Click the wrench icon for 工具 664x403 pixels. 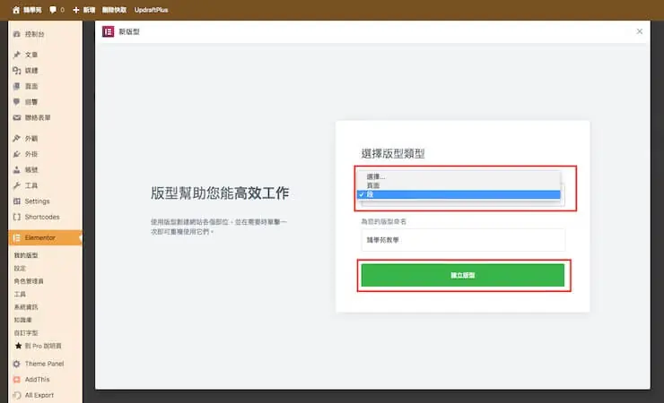(16, 185)
